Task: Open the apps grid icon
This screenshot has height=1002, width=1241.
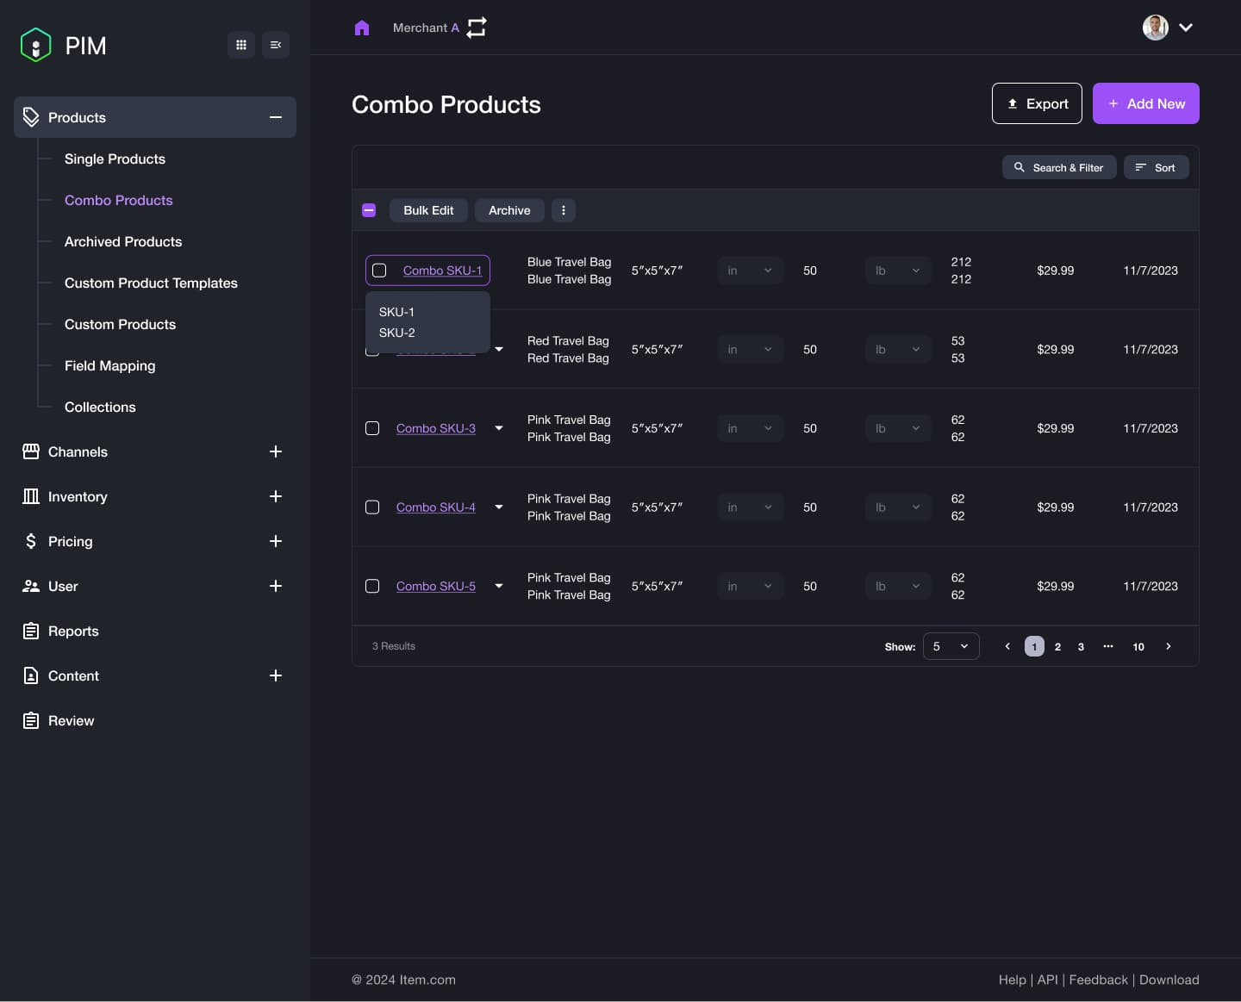Action: (241, 45)
